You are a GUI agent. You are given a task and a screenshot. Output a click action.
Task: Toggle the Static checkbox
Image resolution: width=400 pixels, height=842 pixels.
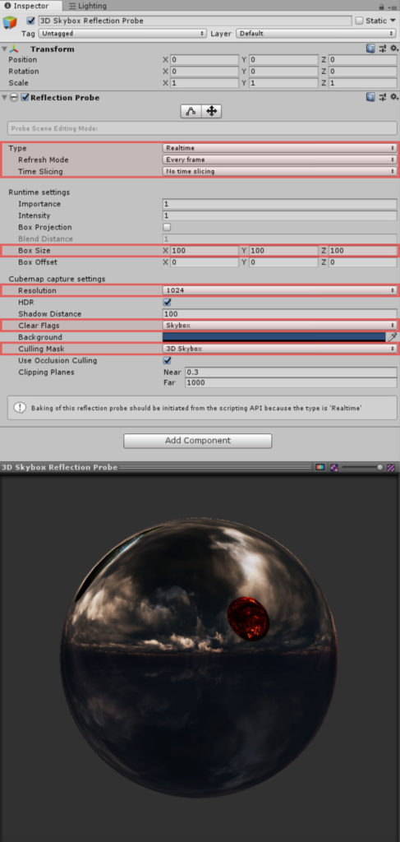point(359,21)
